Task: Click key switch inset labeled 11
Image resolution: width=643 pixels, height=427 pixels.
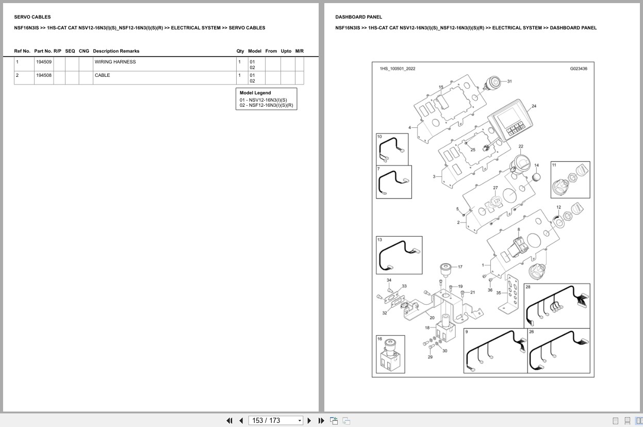Action: coord(570,179)
